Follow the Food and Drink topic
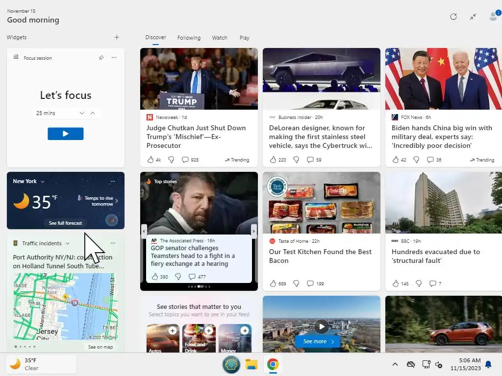 (209, 330)
